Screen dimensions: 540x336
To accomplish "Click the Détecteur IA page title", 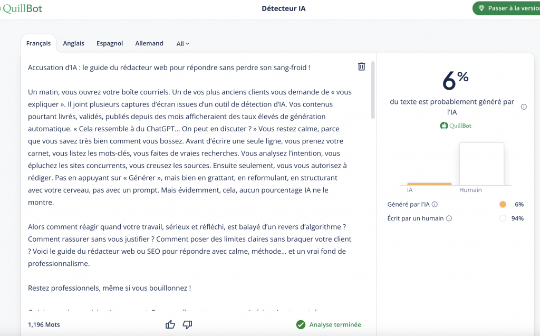I will (284, 8).
